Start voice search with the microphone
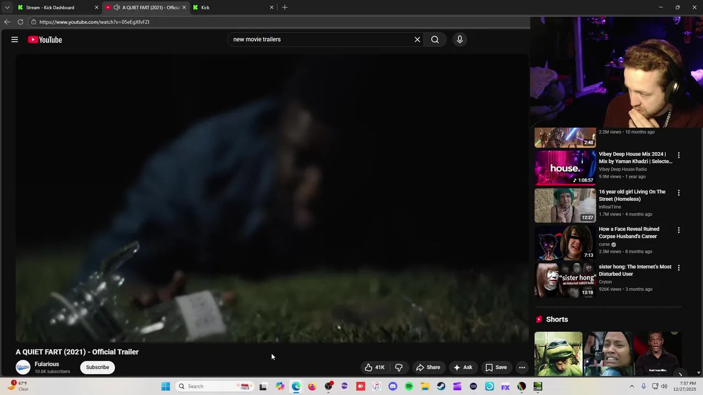Screen dimensions: 703x395 [460, 39]
